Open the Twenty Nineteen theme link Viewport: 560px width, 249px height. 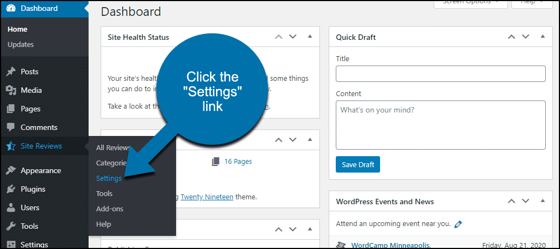207,197
